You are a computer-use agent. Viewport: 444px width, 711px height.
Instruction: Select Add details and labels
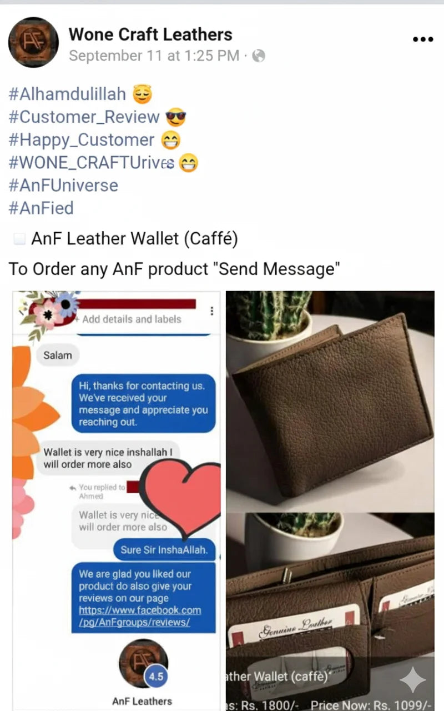click(x=132, y=319)
